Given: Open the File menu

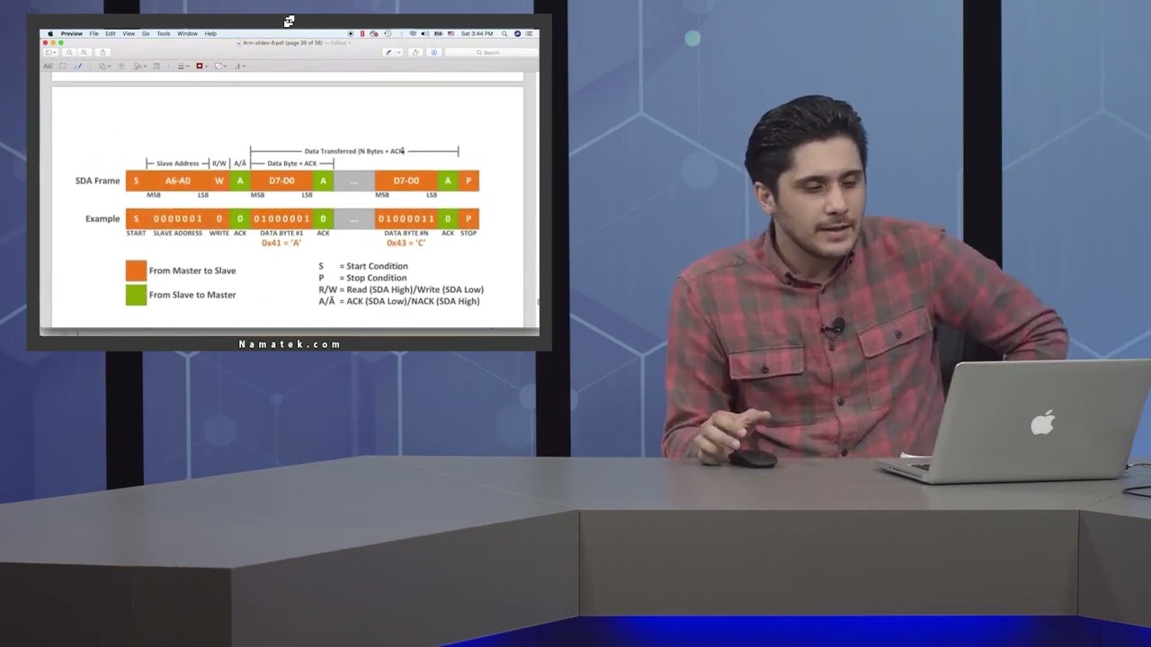Looking at the screenshot, I should pos(94,33).
